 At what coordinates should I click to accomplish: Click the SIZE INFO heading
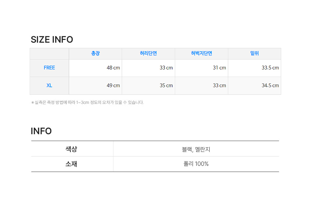tap(52, 40)
